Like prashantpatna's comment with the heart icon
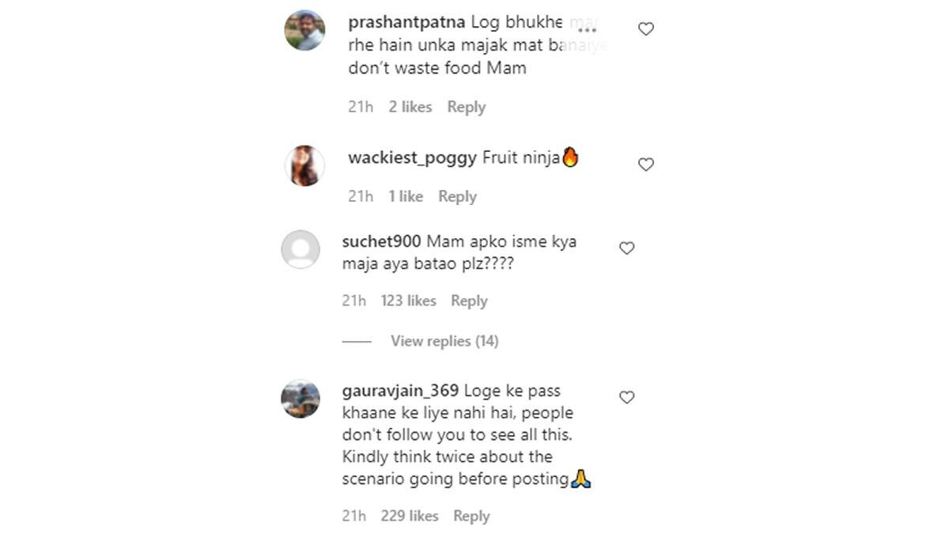Viewport: 949px width, 534px height. click(x=645, y=28)
